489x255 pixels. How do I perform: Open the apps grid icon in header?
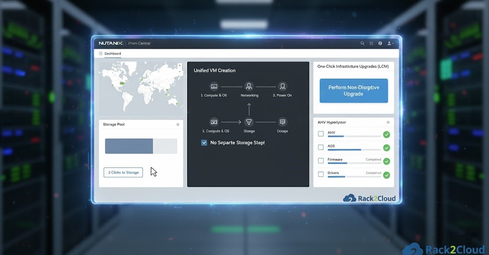click(371, 43)
